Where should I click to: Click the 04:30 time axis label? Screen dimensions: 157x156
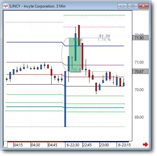[x=36, y=145]
